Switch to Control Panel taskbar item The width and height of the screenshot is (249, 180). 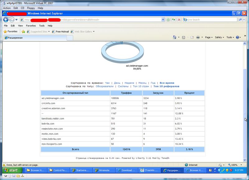59,170
